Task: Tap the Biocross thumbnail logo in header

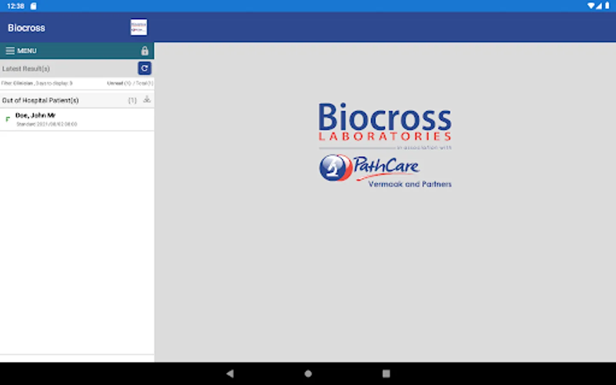Action: click(x=139, y=27)
